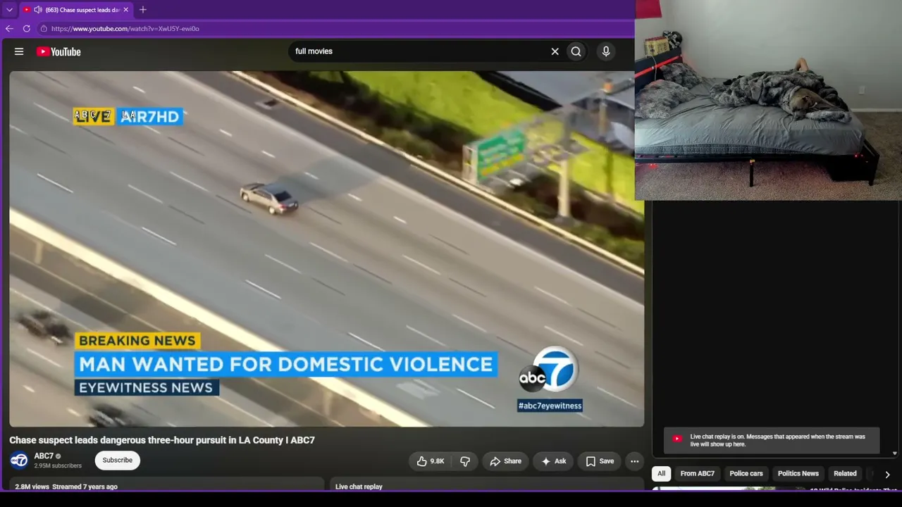Open the Ask button
Viewport: 902px width, 507px height.
tap(553, 461)
